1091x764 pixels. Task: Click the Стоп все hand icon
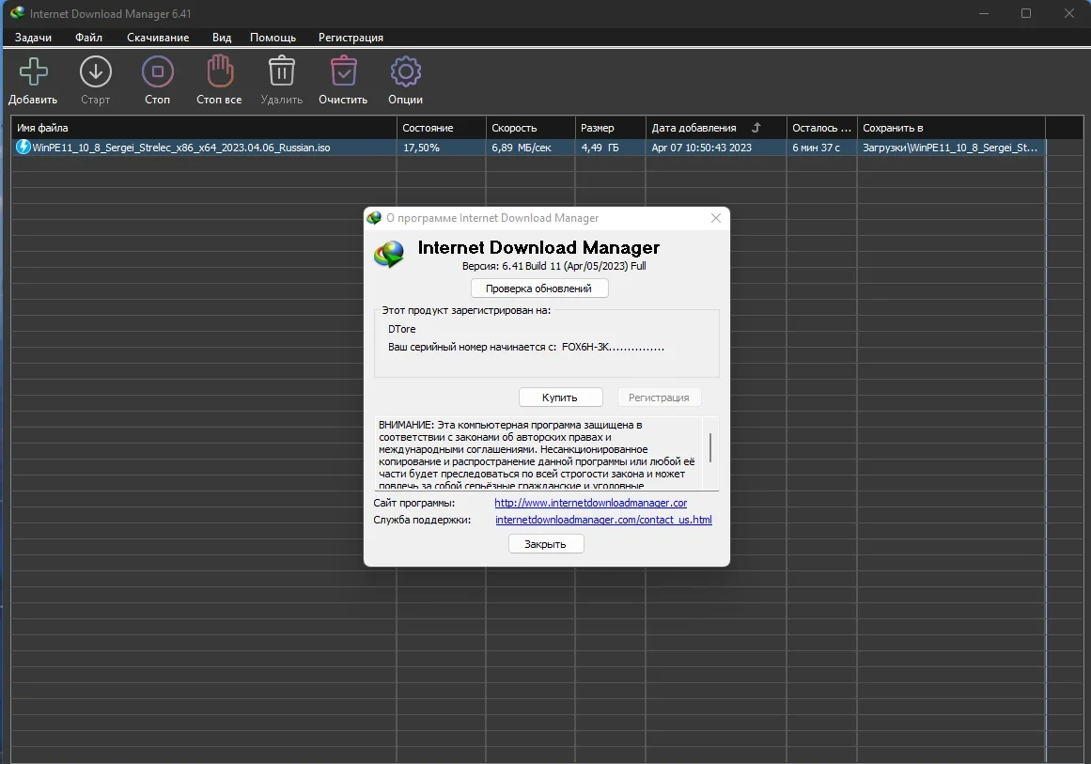tap(220, 70)
